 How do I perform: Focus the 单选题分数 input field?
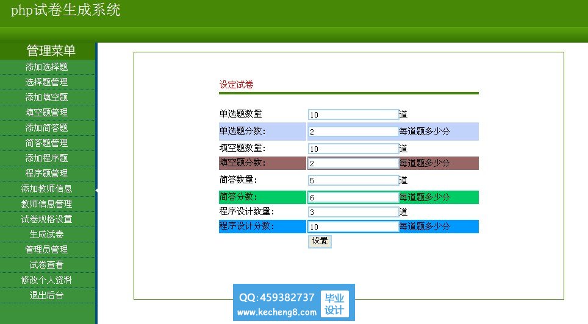353,132
